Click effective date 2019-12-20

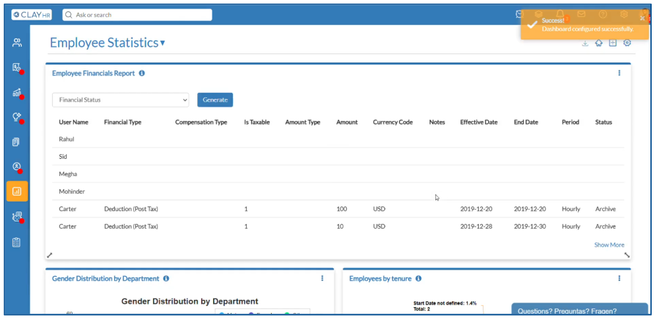(x=476, y=209)
